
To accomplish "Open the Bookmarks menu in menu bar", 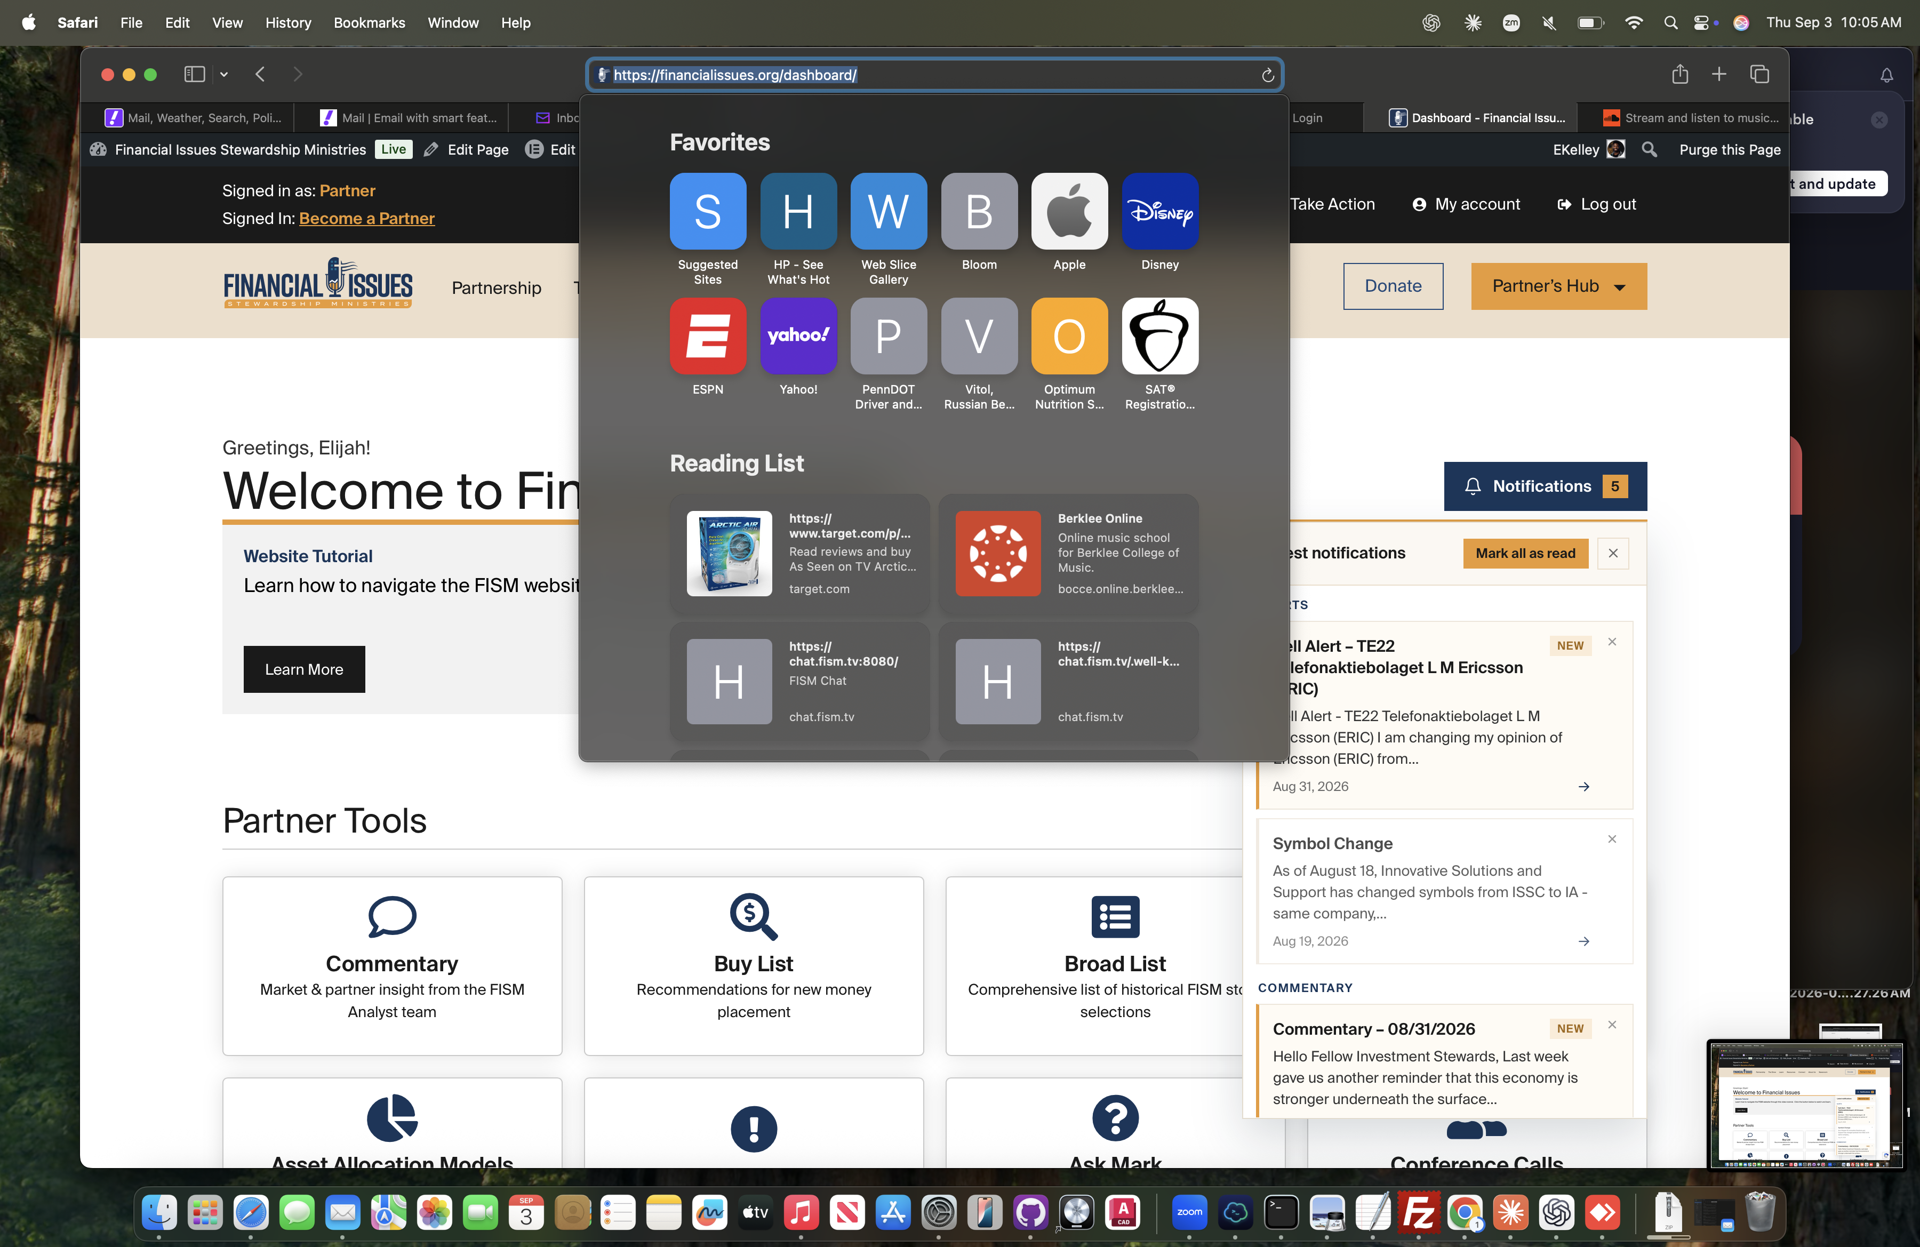I will coord(370,22).
